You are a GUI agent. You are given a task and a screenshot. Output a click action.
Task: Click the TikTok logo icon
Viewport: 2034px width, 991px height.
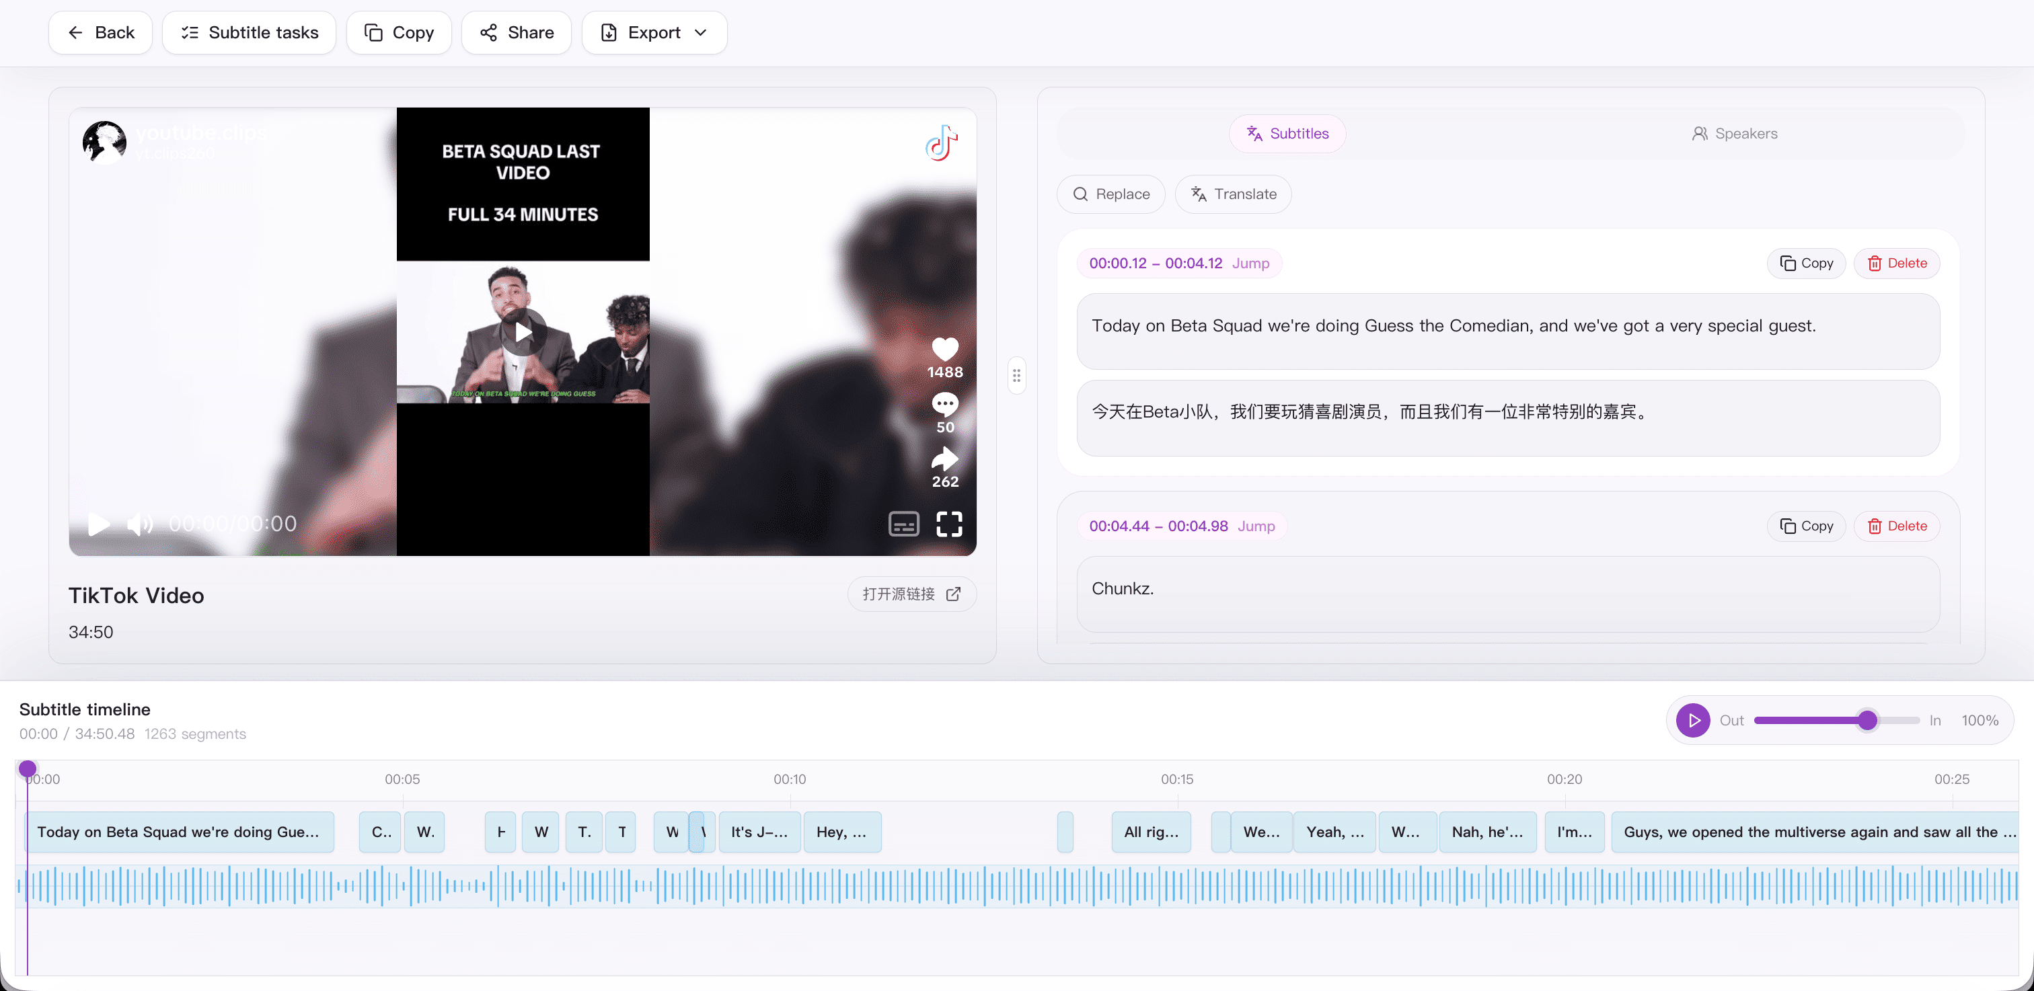point(941,143)
